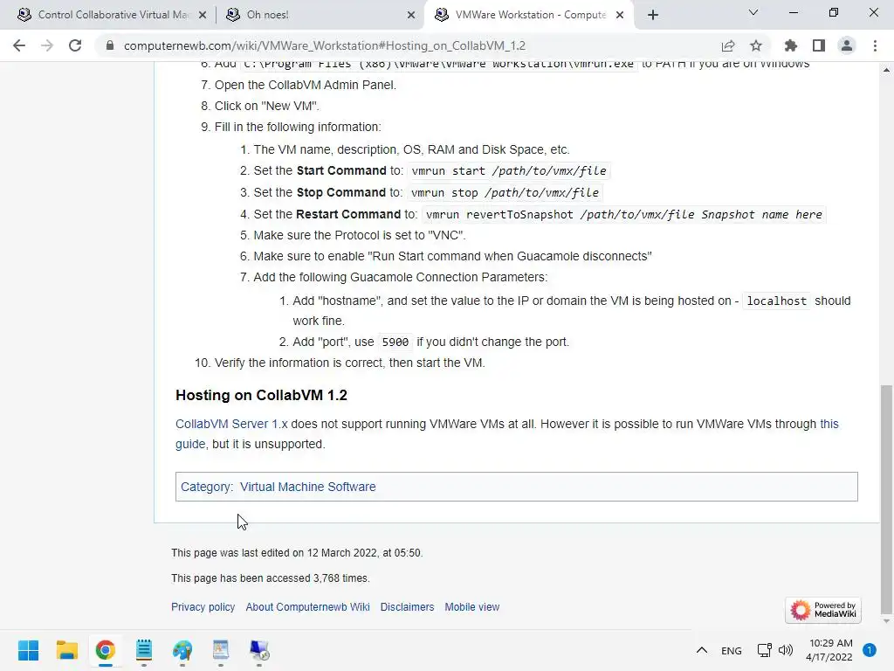Screen dimensions: 894x671
Task: Click the scrollbar up arrow
Action: point(886,70)
